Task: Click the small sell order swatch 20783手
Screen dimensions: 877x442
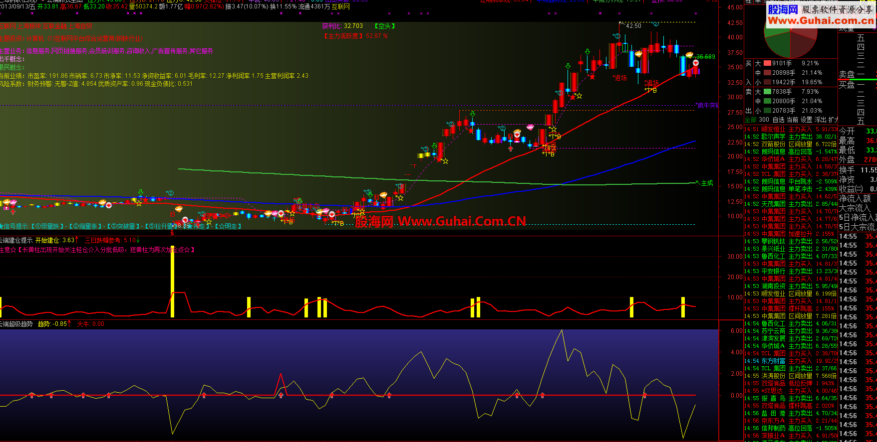Action: (x=767, y=111)
